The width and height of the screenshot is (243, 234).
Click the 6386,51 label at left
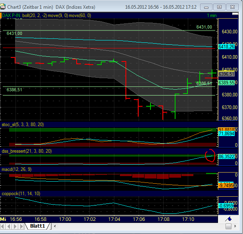(14, 90)
